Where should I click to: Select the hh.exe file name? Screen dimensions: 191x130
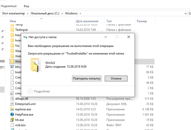point(20,120)
